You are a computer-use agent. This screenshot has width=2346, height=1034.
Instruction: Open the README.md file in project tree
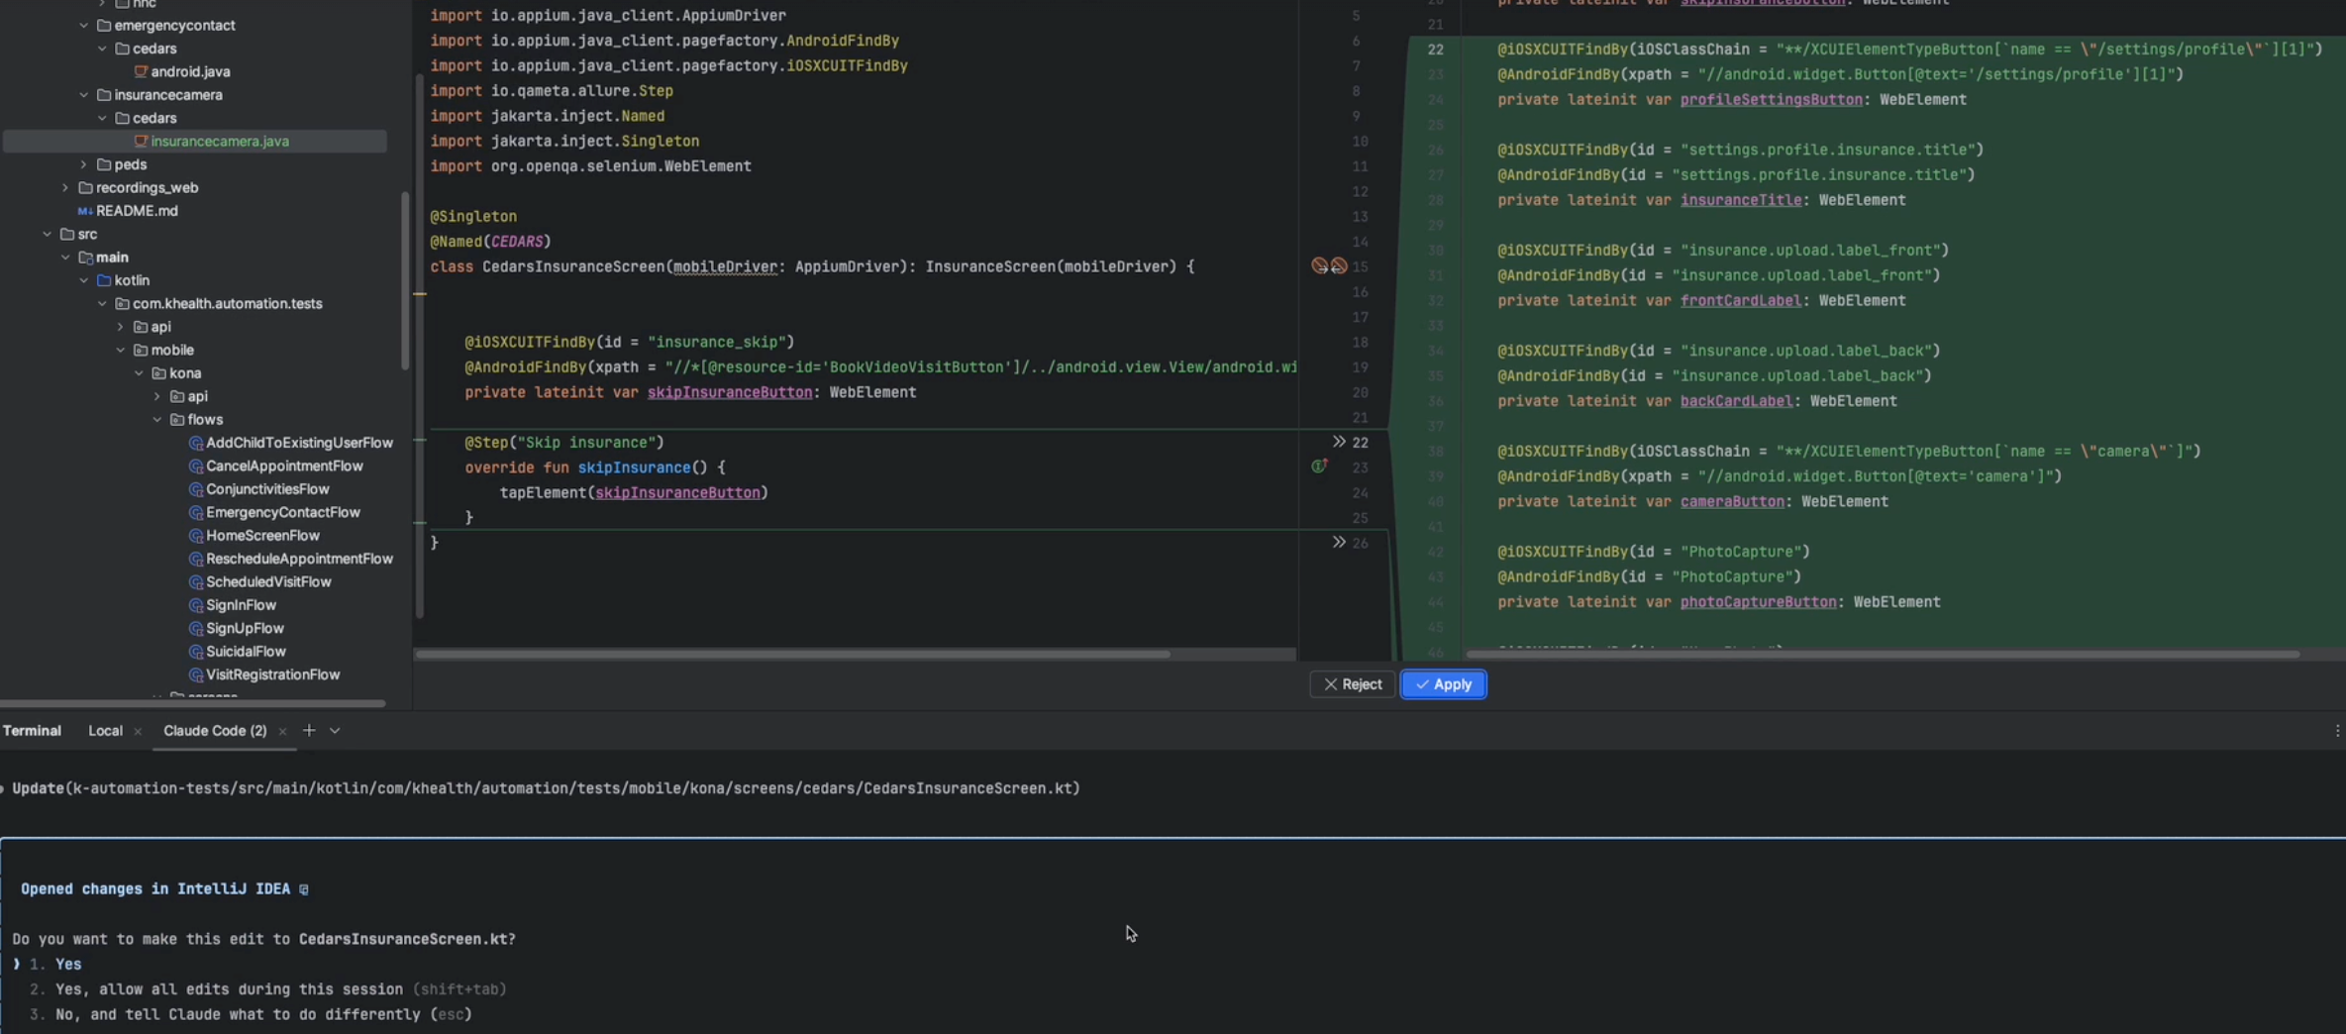pos(137,211)
